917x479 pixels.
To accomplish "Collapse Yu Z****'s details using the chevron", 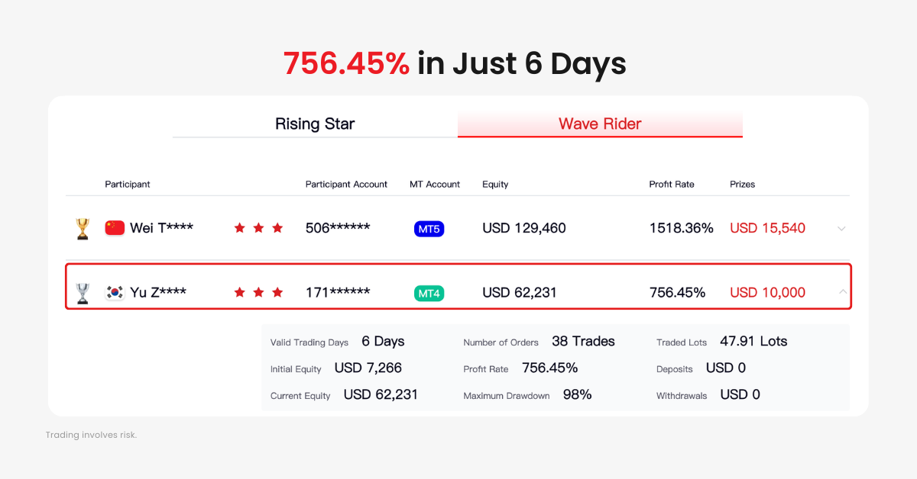I will click(x=841, y=292).
